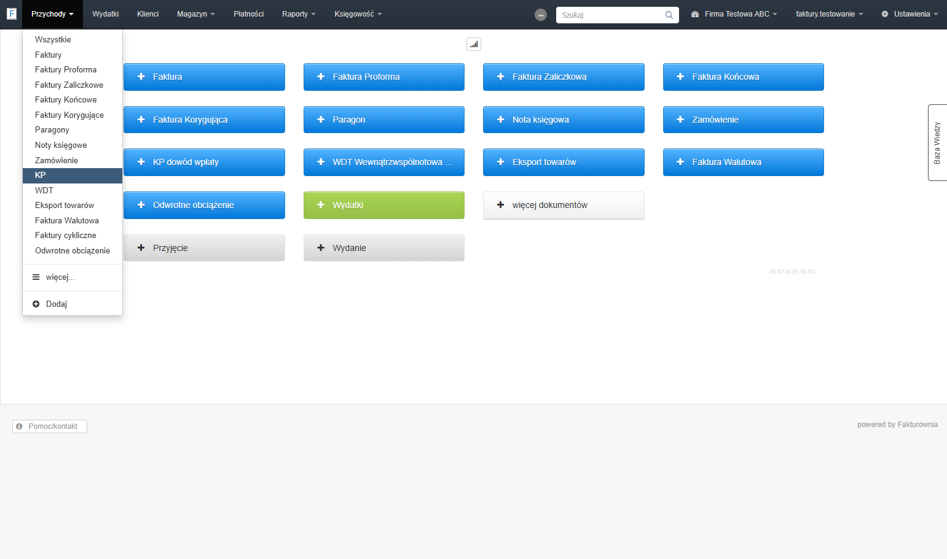Add a Nota księgowa
This screenshot has height=559, width=947.
coord(564,120)
